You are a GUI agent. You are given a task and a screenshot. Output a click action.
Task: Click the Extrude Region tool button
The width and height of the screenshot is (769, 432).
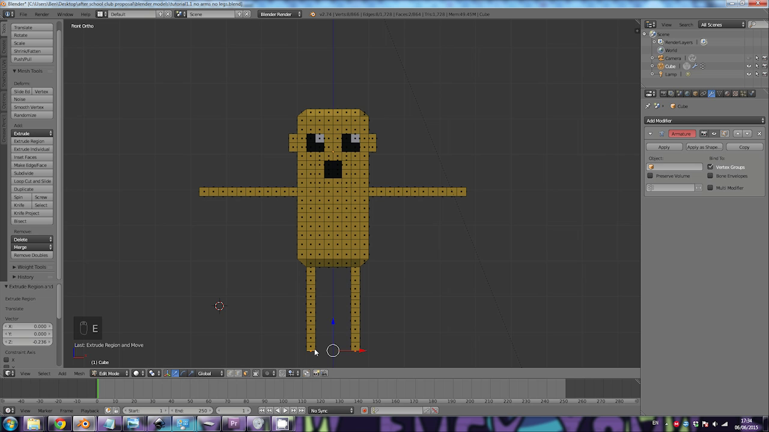click(32, 141)
